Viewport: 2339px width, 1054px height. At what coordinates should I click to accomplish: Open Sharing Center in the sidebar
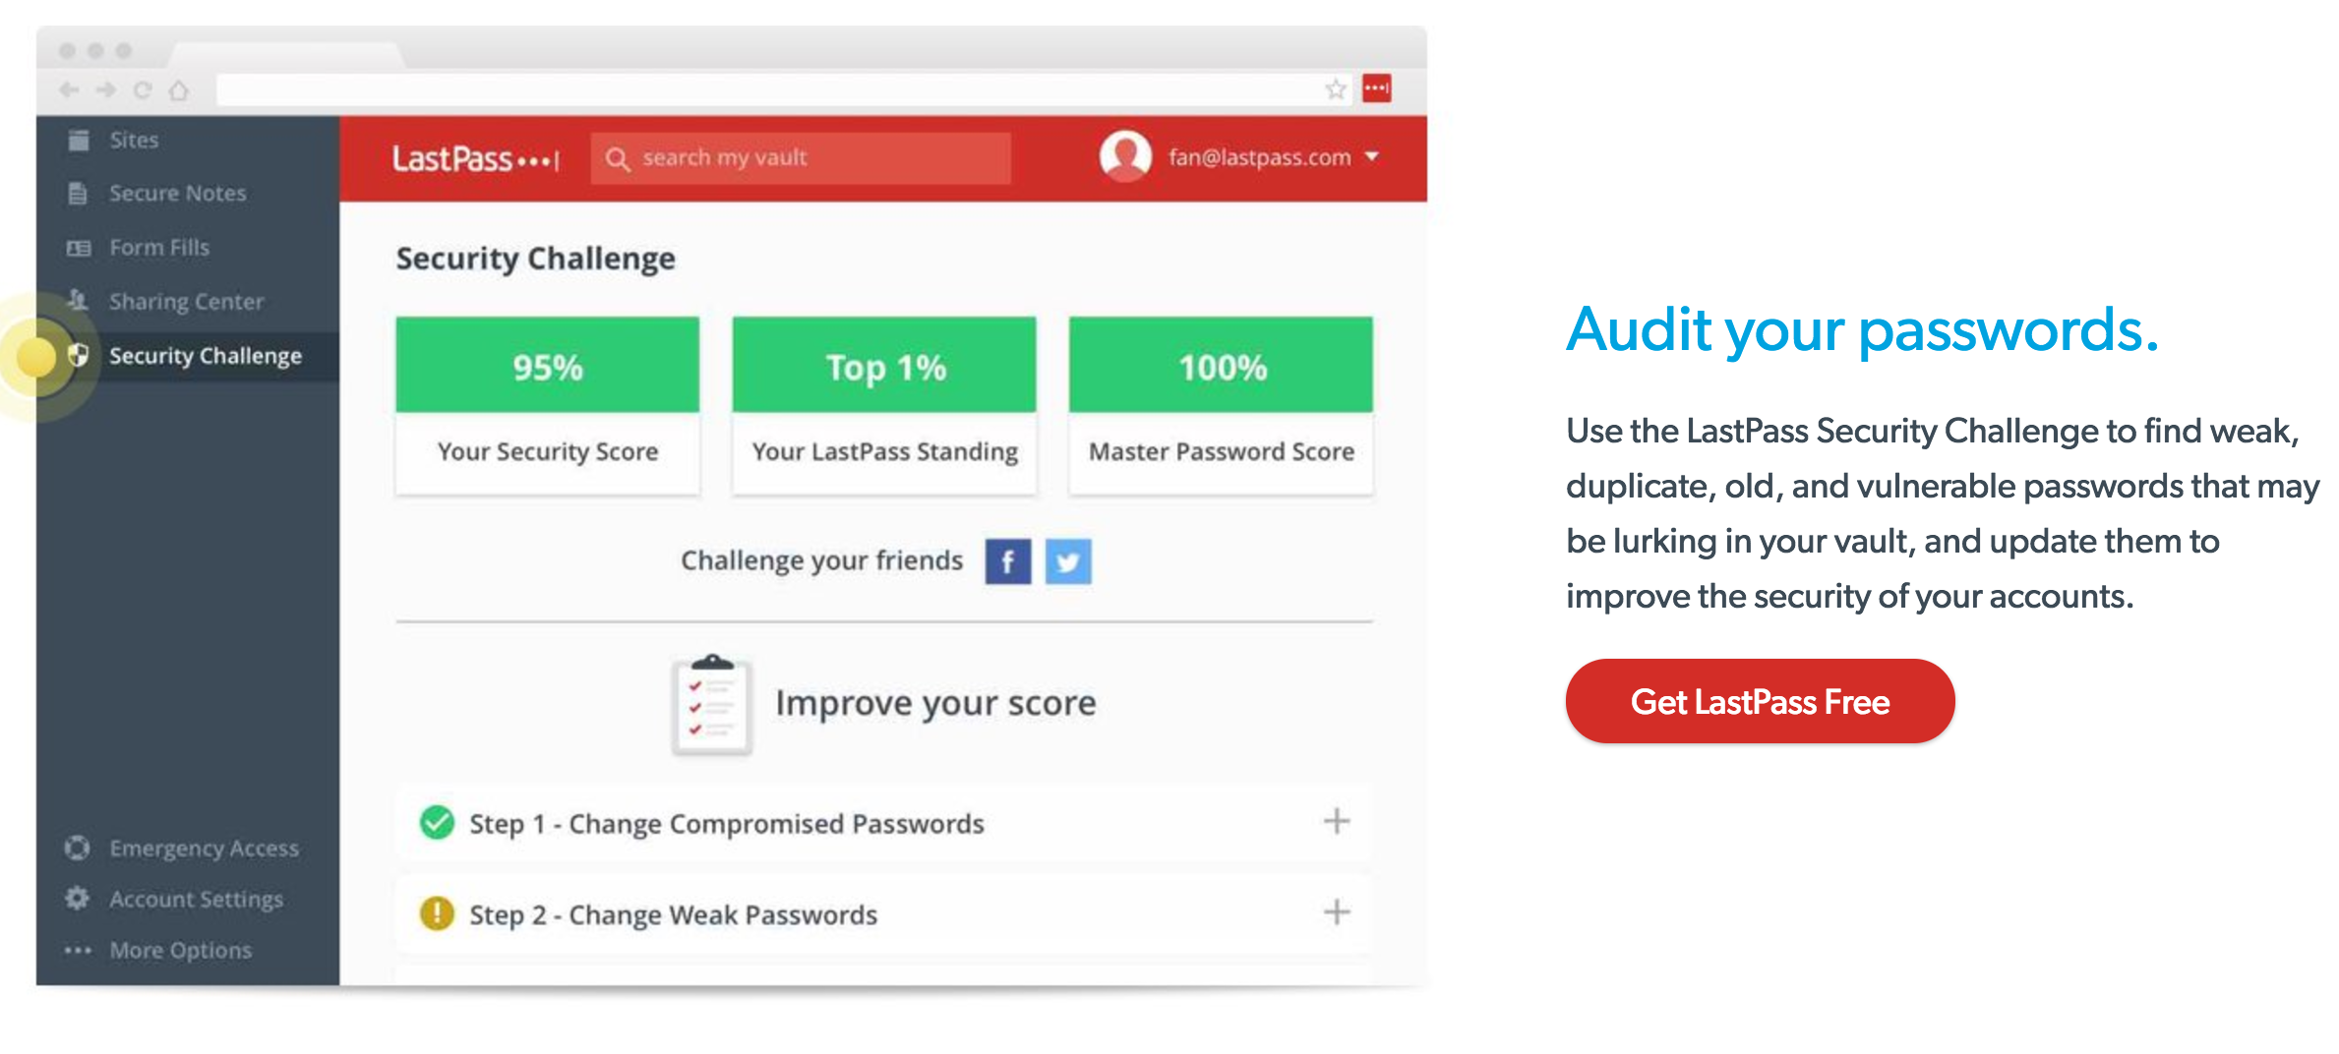(x=188, y=301)
